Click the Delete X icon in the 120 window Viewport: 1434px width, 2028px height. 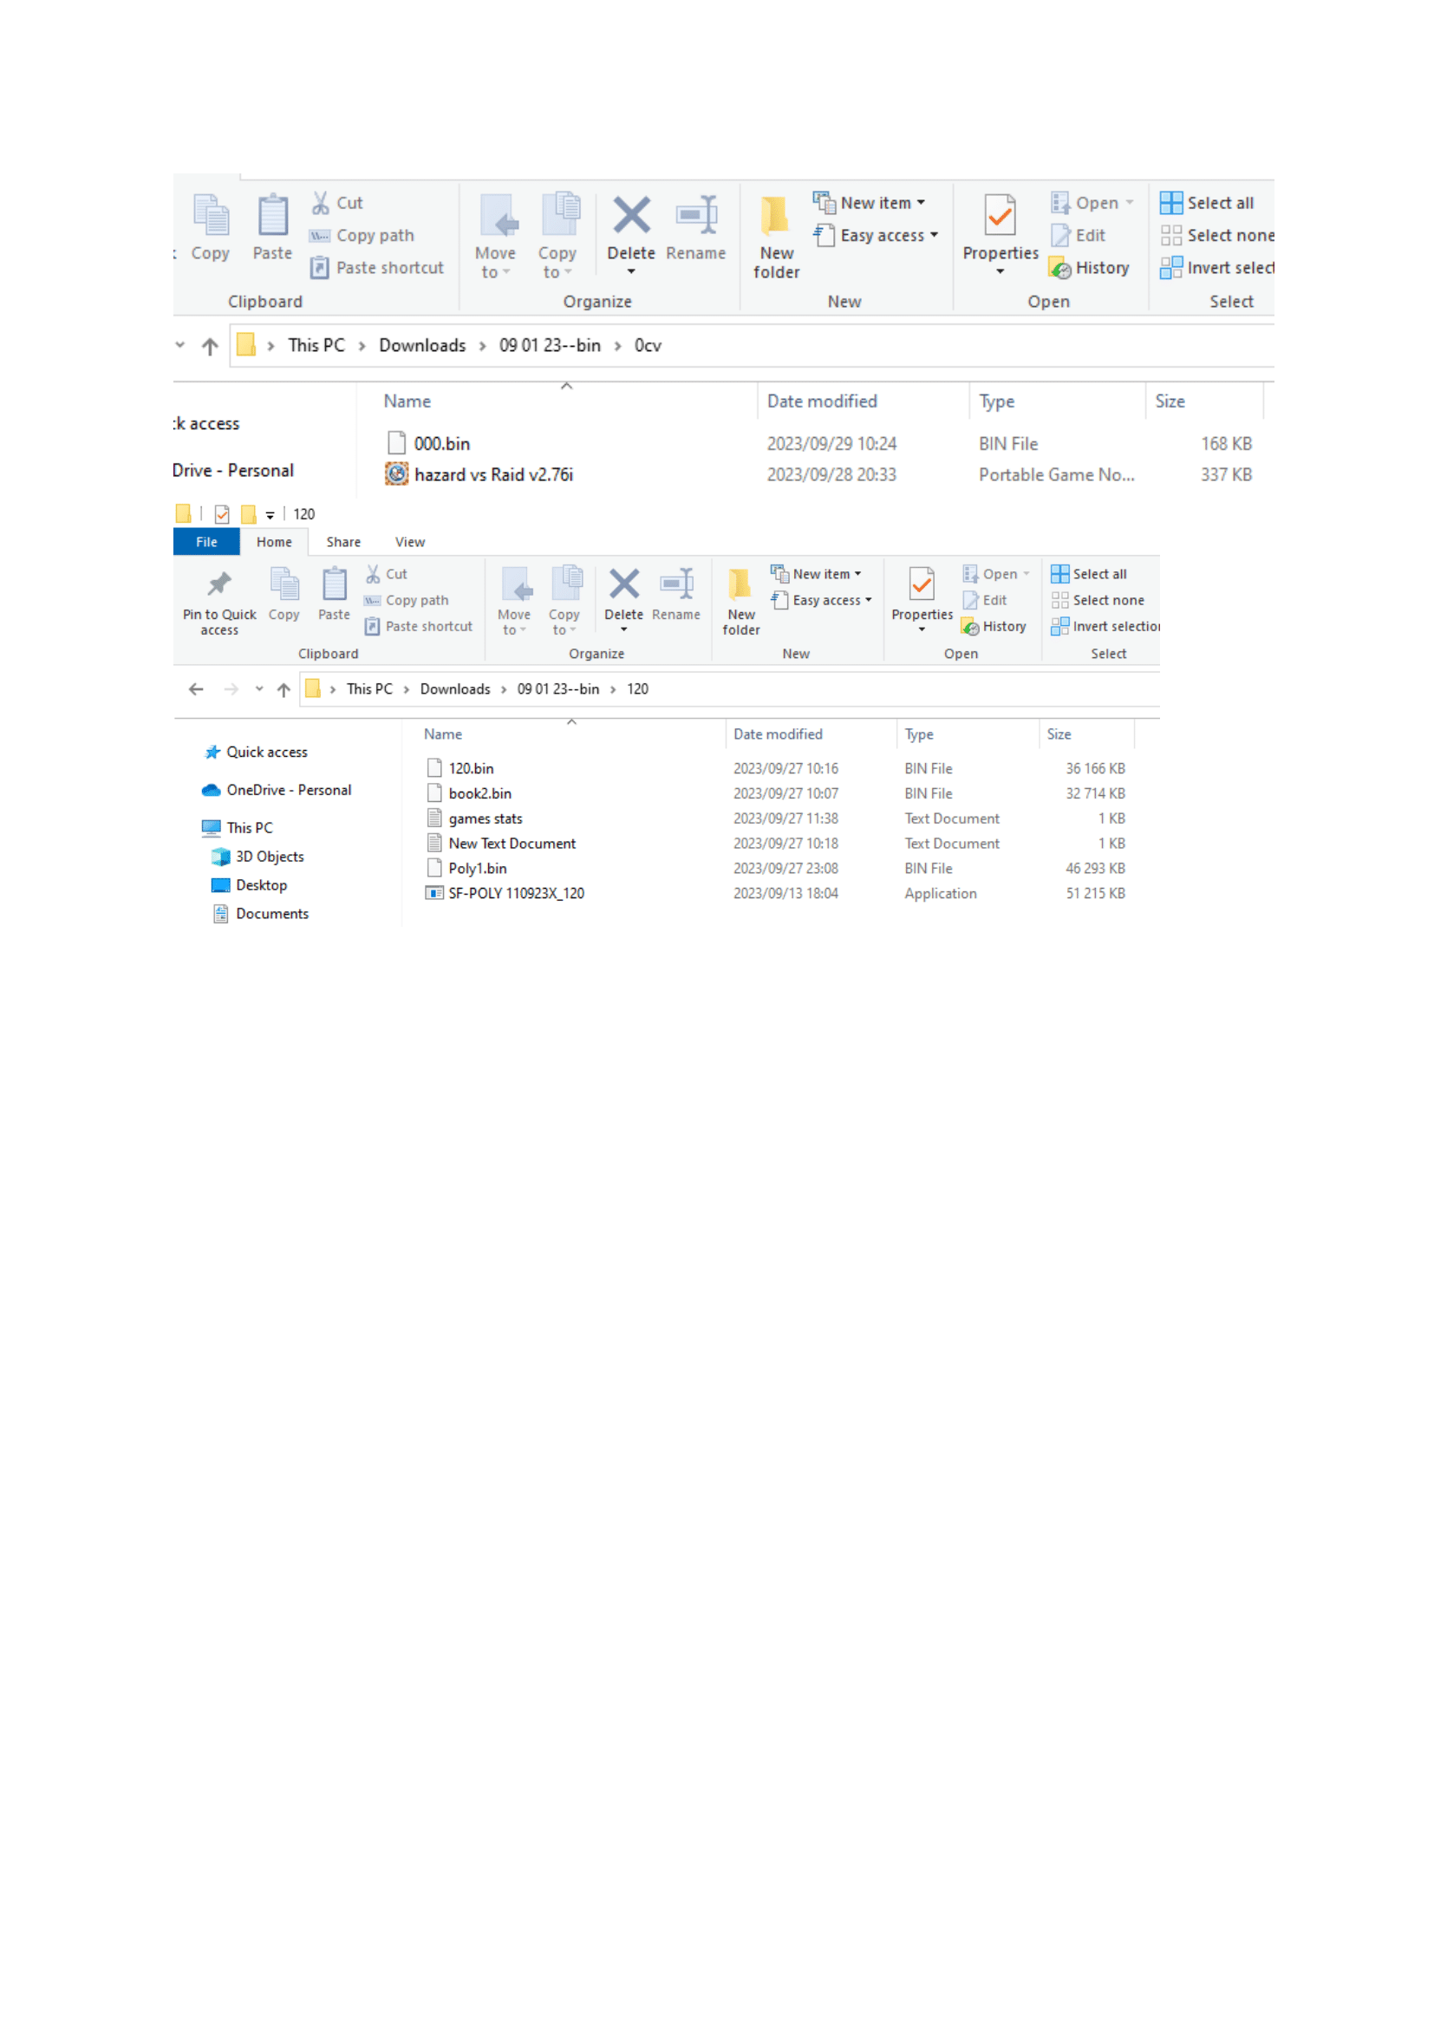(624, 584)
